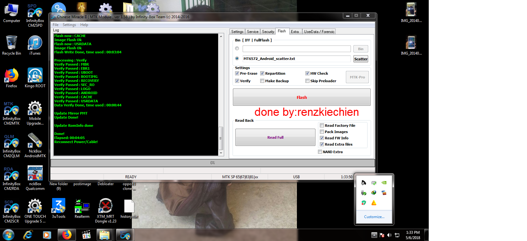This screenshot has height=241, width=527.
Task: Click the Bin browse button
Action: 361,49
